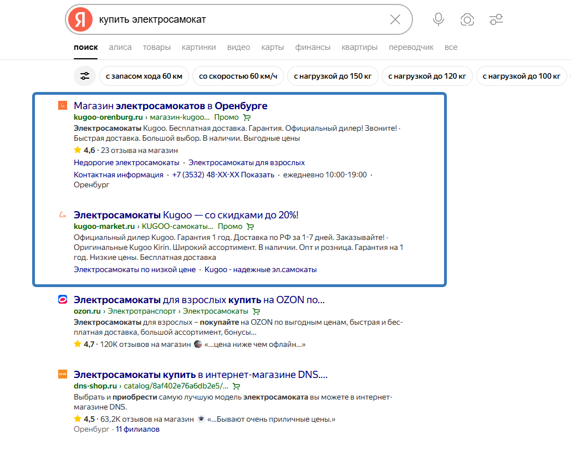Open Недорогие электросамокаты sitelink
The height and width of the screenshot is (450, 571).
coord(126,163)
